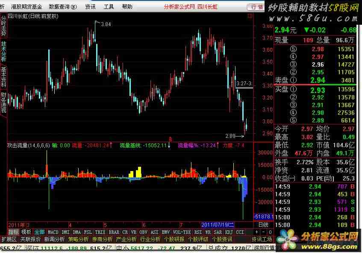This screenshot has height=253, width=362.
Task: Click the 深圳行情 status entry
Action: (265, 248)
